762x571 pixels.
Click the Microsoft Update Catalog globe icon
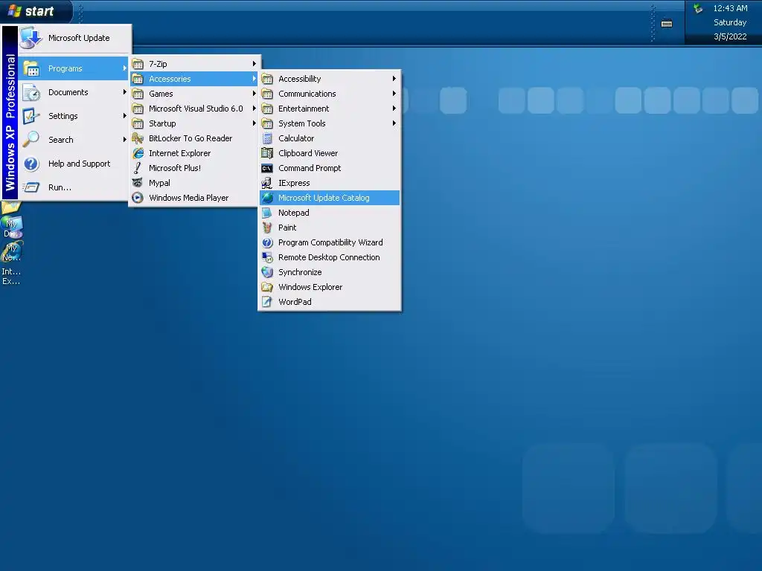[x=267, y=198]
